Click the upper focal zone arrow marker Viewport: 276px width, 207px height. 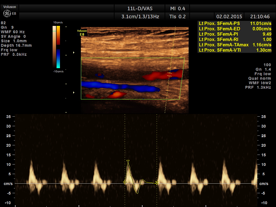74,52
